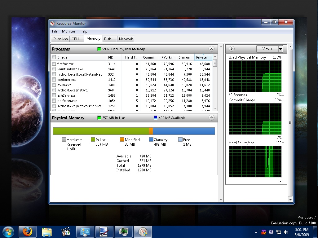Show hidden tray icons arrow
Viewport: 318px width, 238px height.
coord(256,232)
